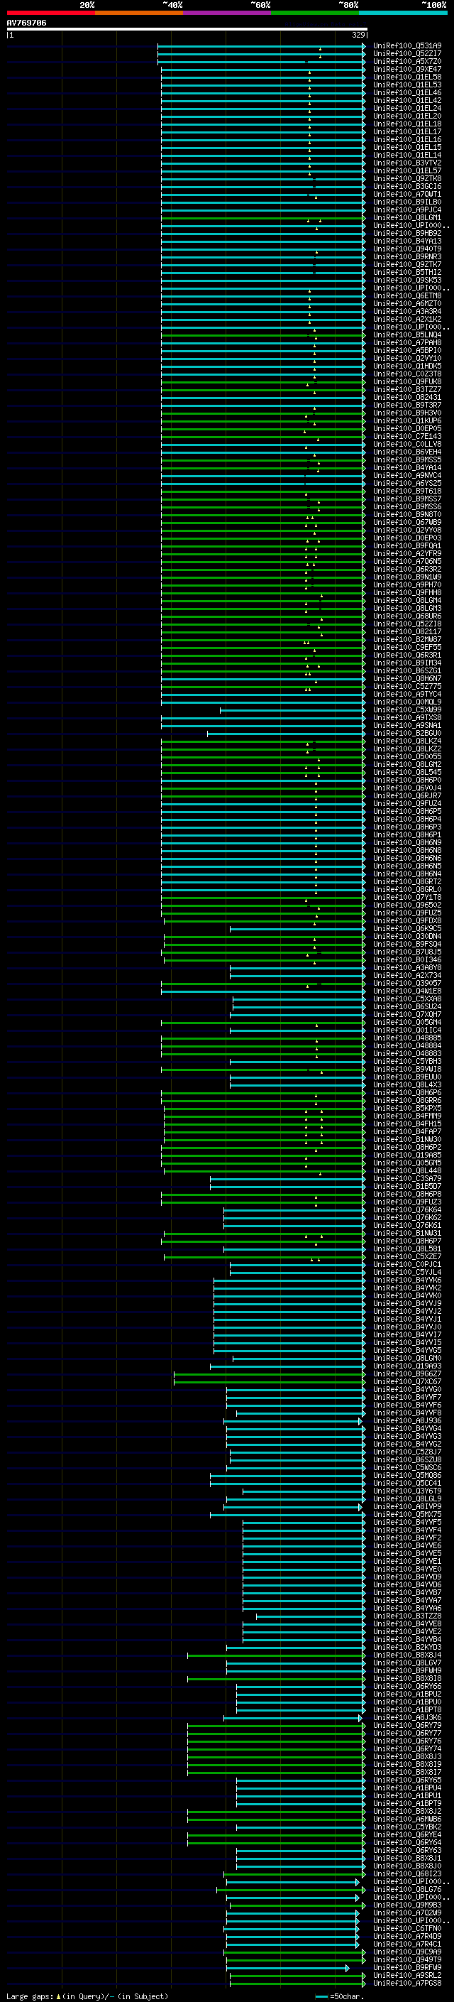The height and width of the screenshot is (2002, 454).
Task: Open hit UniRef100_B3GCI6
Action: coord(407,187)
